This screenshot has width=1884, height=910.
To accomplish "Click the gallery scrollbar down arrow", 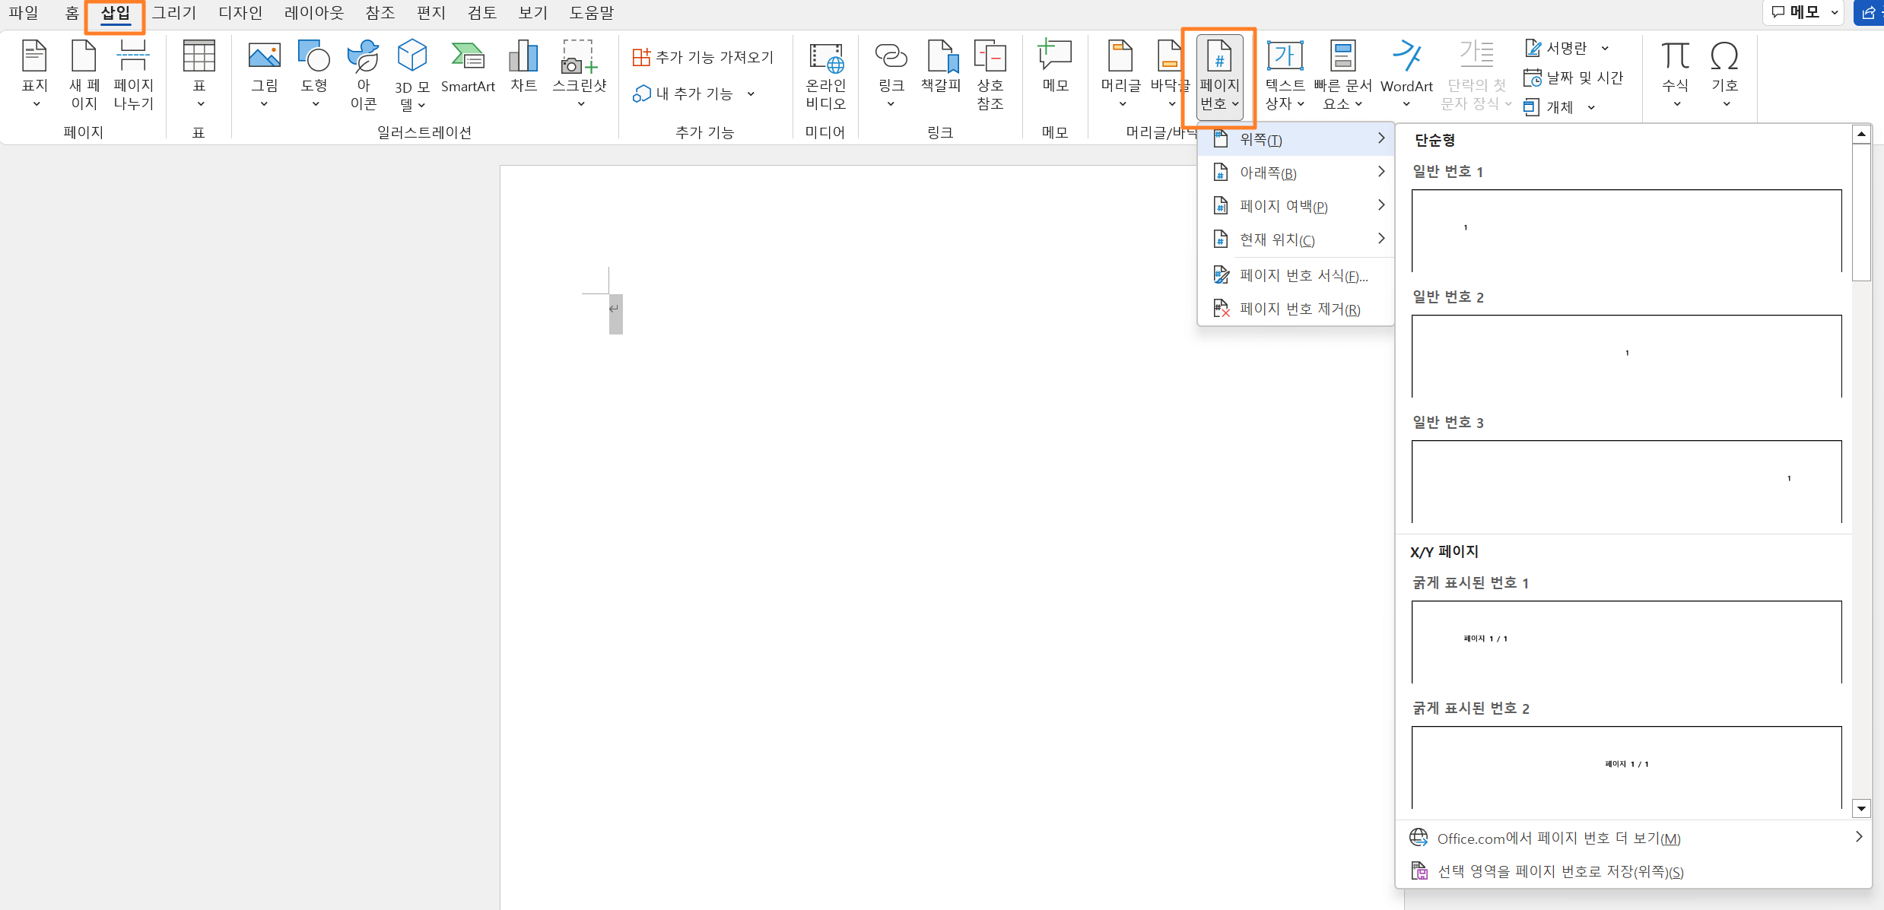I will pyautogui.click(x=1861, y=809).
